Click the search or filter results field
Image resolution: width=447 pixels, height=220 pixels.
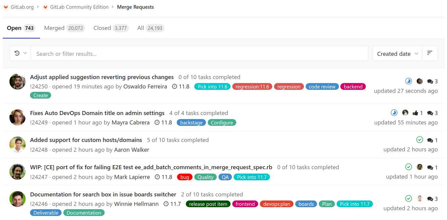(199, 53)
